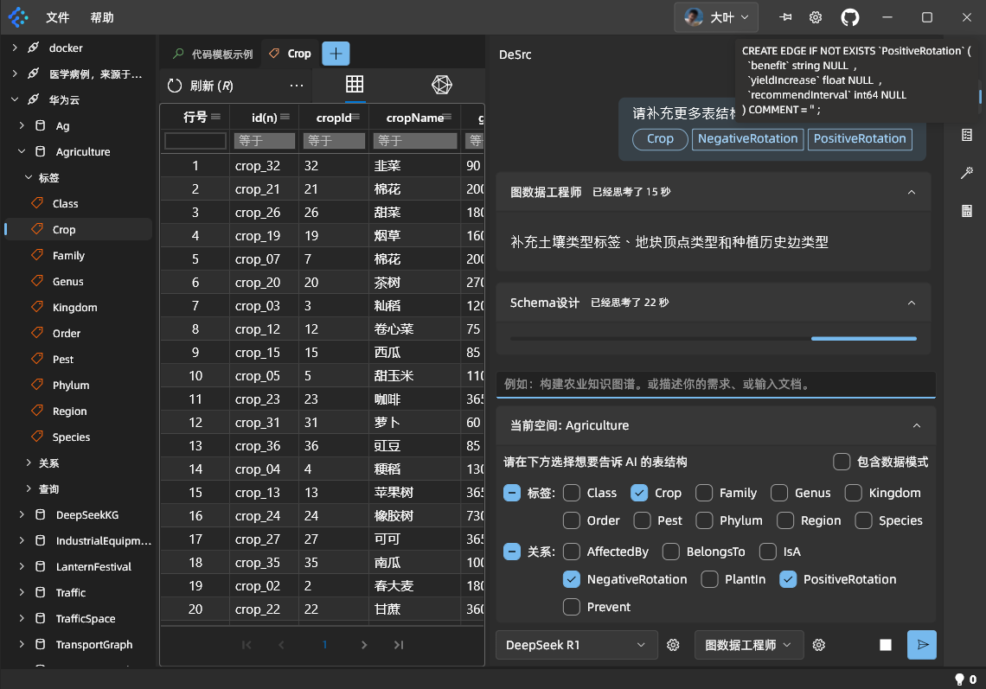Open the 文件 menu
Screen dimensions: 986x689
click(x=57, y=17)
